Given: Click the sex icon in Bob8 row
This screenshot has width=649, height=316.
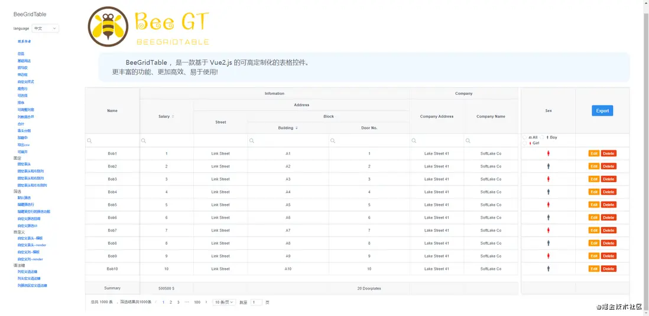Looking at the screenshot, I should [x=549, y=243].
